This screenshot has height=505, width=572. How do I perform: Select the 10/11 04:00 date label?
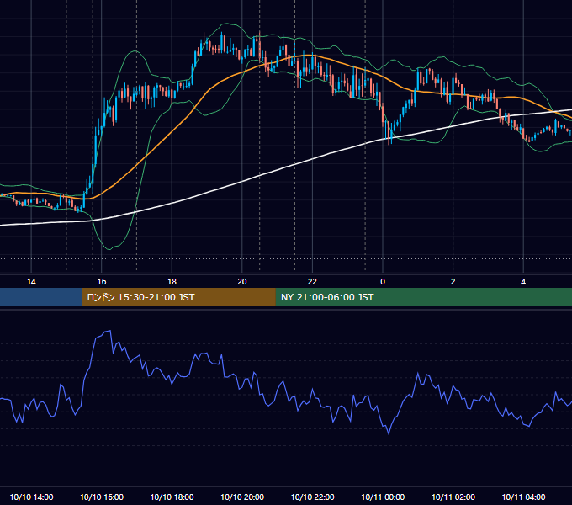tap(523, 497)
